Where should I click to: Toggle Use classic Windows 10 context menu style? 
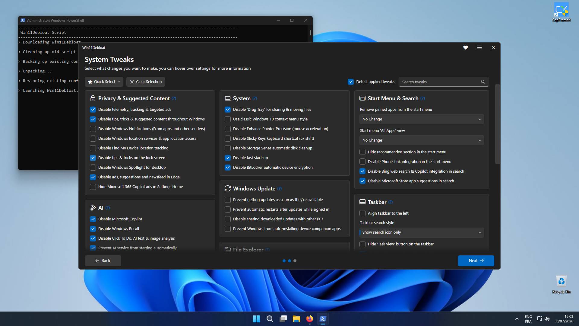[228, 119]
